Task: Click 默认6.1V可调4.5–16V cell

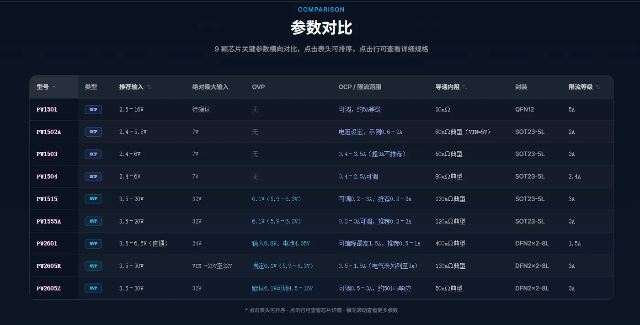Action: [283, 288]
